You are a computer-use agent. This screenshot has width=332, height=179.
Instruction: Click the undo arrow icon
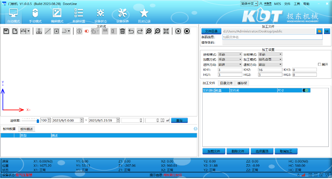click(x=131, y=31)
